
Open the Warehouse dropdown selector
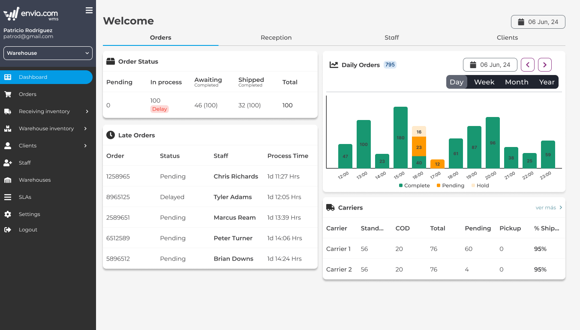click(48, 53)
